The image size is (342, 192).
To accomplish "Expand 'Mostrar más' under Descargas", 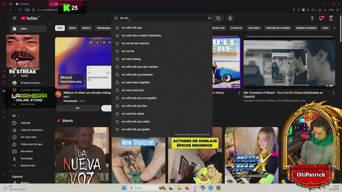I will pyautogui.click(x=28, y=166).
